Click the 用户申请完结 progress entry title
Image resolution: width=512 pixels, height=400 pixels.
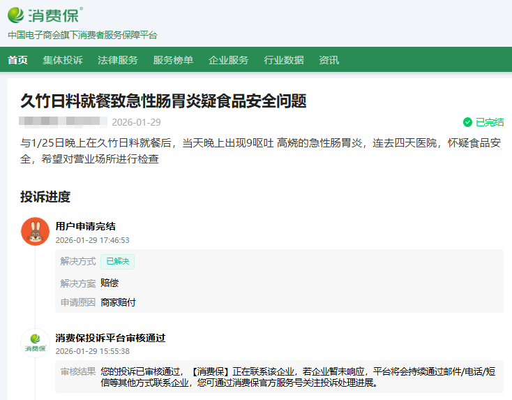click(x=86, y=226)
